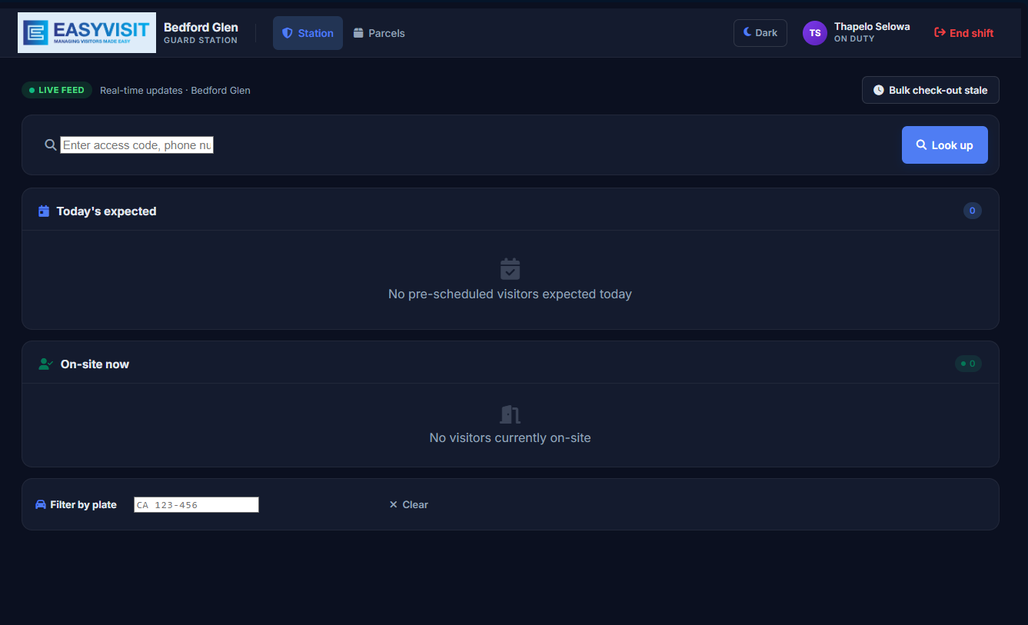Click the parcel box icon
This screenshot has width=1028, height=625.
[x=358, y=33]
